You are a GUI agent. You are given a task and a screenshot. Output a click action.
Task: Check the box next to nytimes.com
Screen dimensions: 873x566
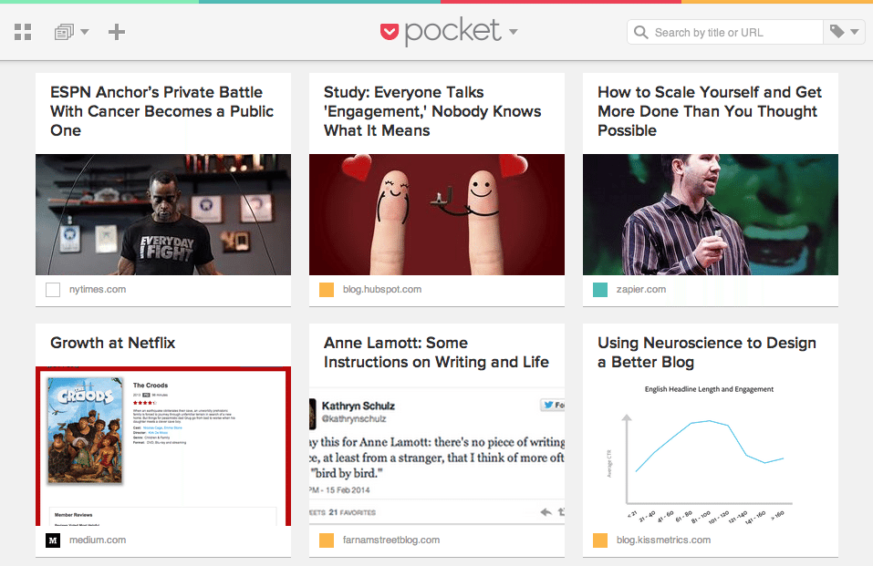52,289
